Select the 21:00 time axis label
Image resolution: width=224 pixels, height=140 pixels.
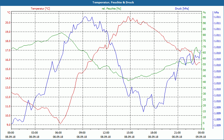pyautogui.click(x=178, y=132)
